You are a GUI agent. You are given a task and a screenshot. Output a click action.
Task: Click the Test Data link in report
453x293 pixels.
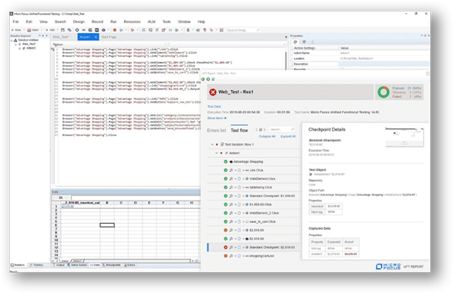(x=214, y=106)
